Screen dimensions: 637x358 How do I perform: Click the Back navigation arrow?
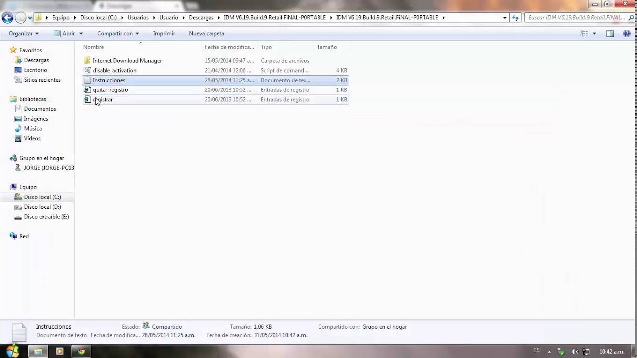click(7, 18)
